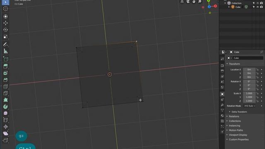This screenshot has width=265, height=149.
Task: Select the Poly Build tool
Action: click(x=5, y=100)
